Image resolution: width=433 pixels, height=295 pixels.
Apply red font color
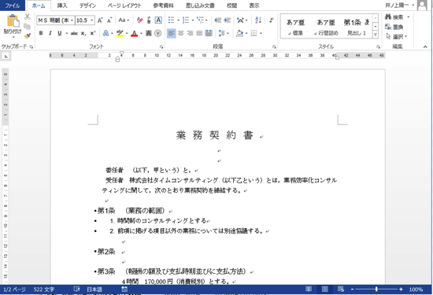coord(134,33)
